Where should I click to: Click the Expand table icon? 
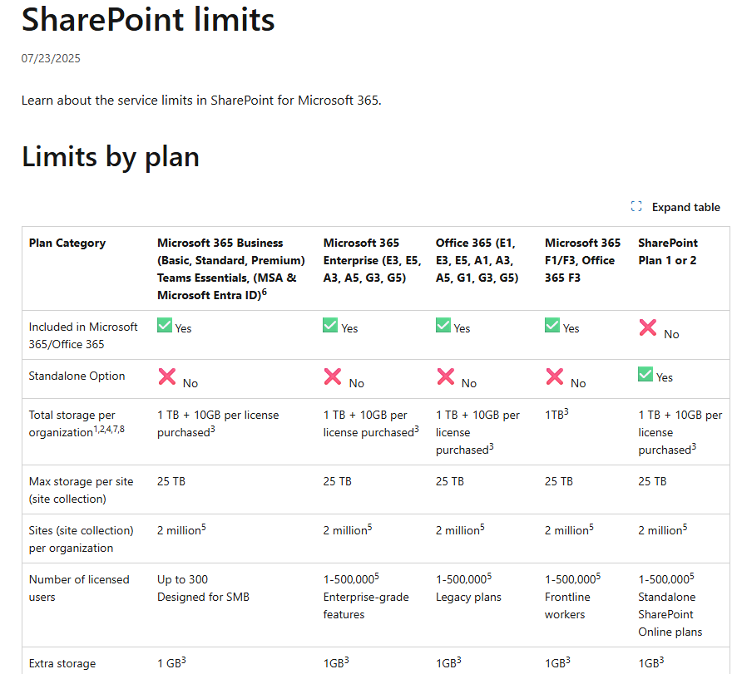(x=636, y=206)
